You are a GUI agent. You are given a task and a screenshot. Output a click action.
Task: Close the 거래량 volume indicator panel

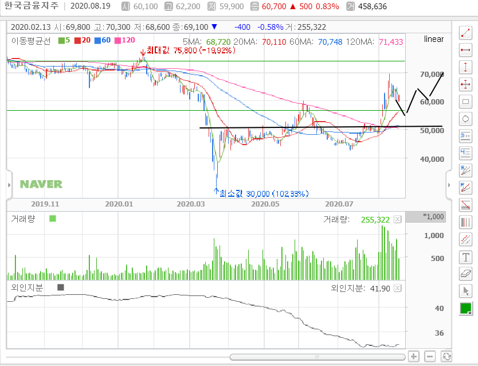pos(398,219)
